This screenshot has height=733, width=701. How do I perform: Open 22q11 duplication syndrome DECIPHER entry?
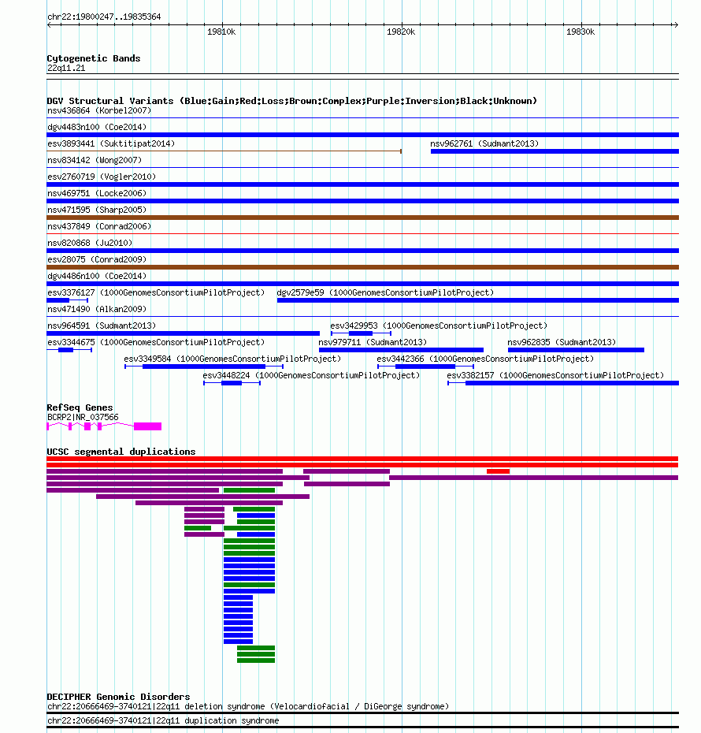click(x=163, y=721)
